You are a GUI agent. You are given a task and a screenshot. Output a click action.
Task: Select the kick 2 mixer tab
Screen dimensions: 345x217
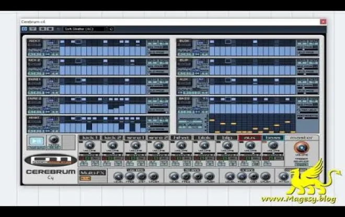coord(112,138)
